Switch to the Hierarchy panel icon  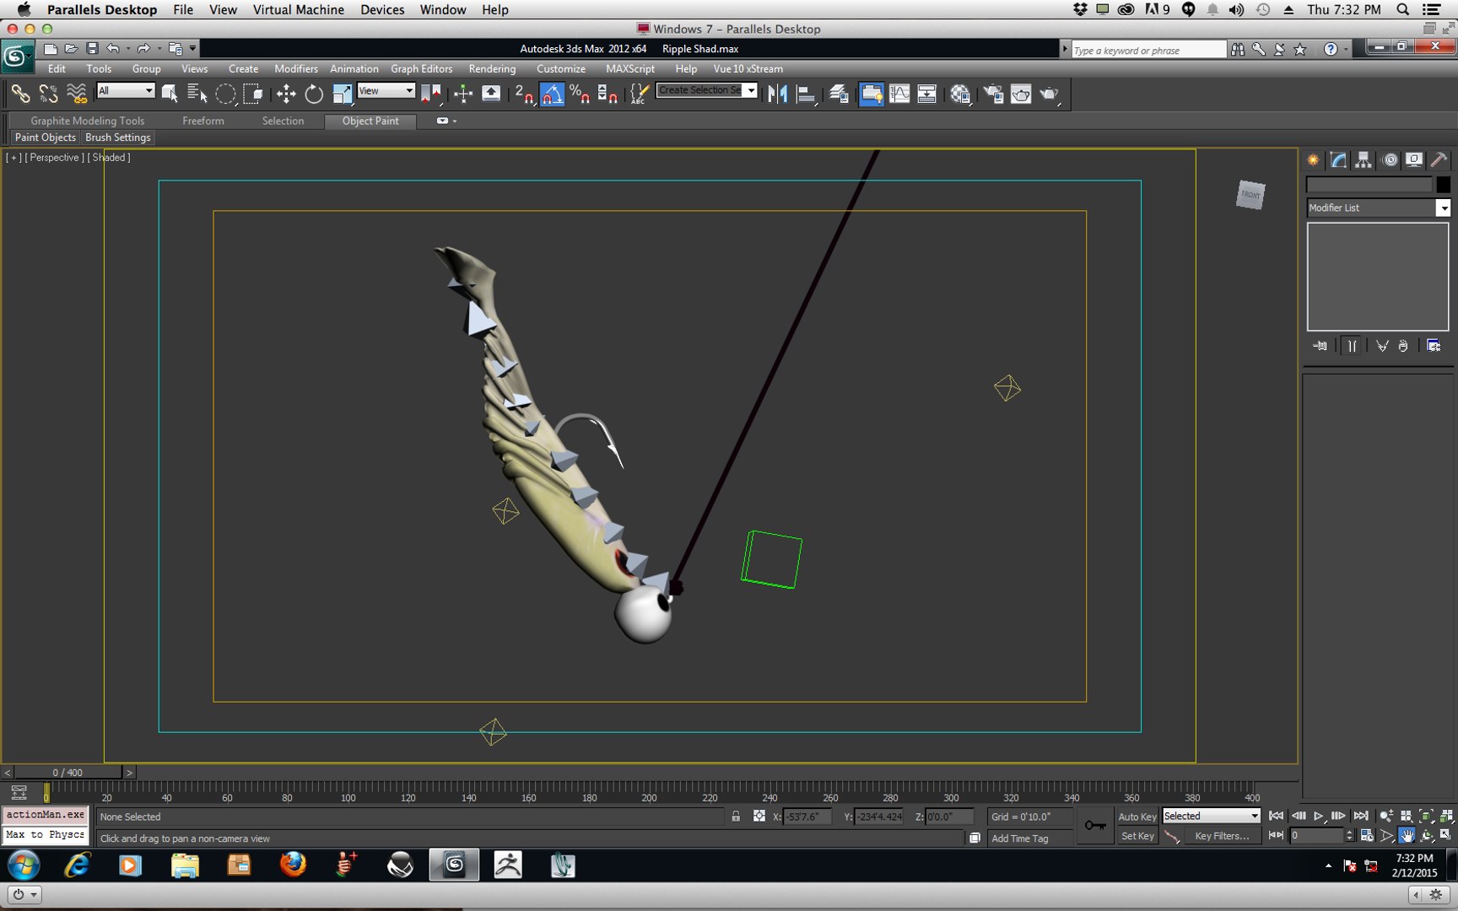[x=1363, y=159]
